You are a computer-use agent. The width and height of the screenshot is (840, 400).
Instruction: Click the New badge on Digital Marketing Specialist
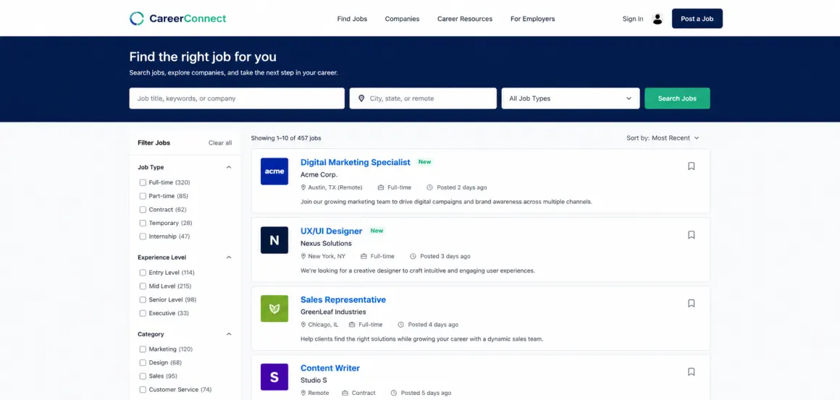pos(425,162)
